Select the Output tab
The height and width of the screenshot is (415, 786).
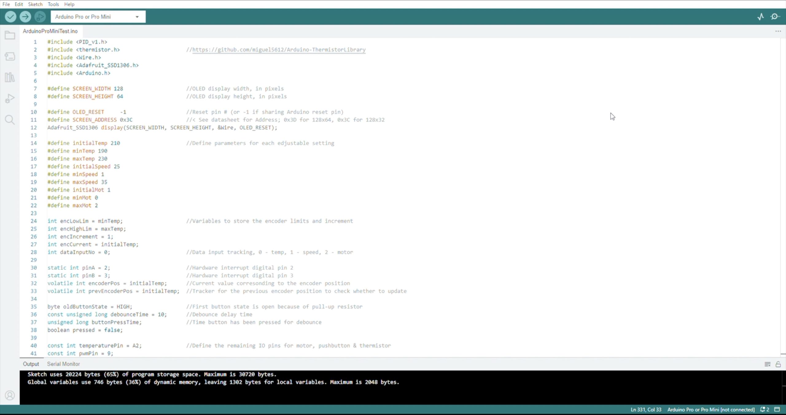[31, 364]
